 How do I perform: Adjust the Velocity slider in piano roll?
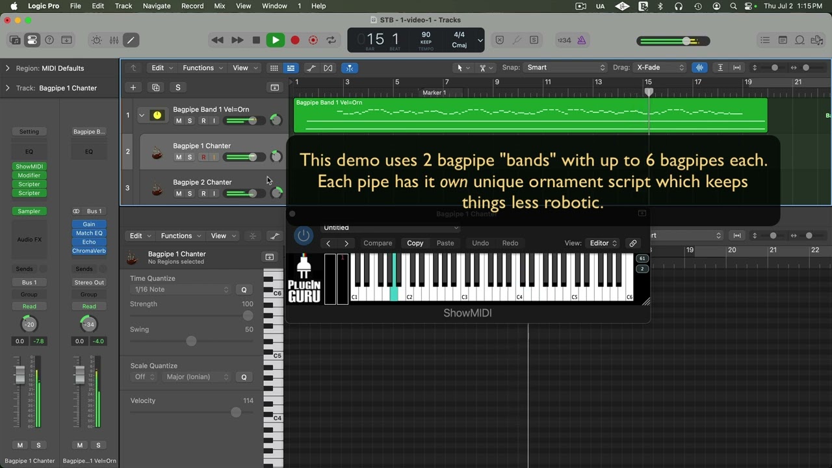coord(192,412)
